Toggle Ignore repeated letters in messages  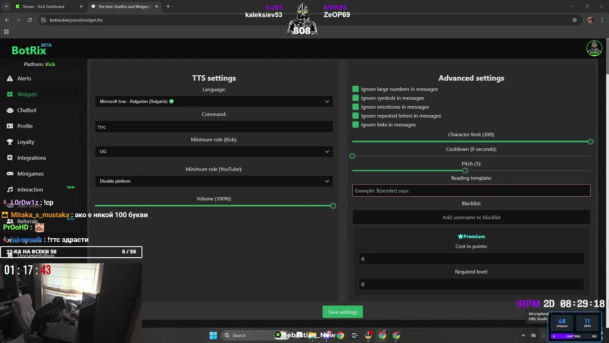(x=355, y=116)
